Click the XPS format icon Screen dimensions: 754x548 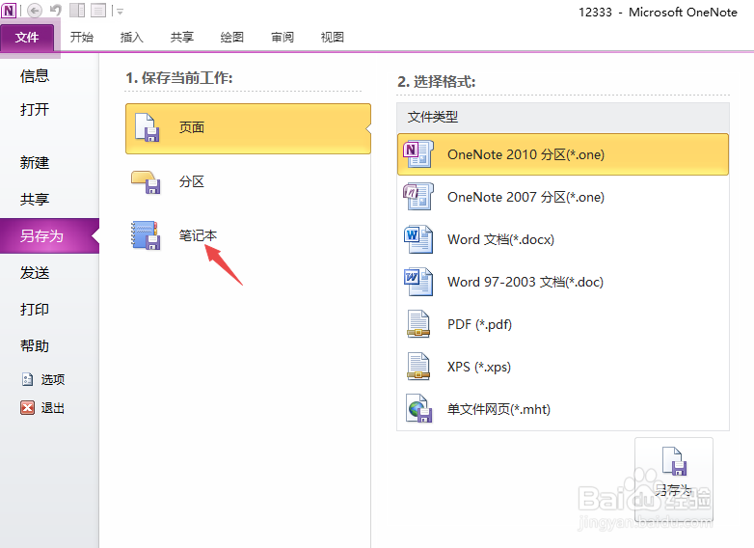[x=417, y=366]
